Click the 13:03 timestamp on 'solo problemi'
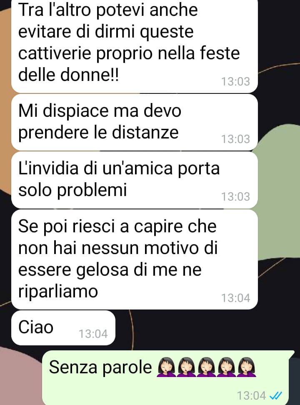This screenshot has height=405, width=300. 236,196
